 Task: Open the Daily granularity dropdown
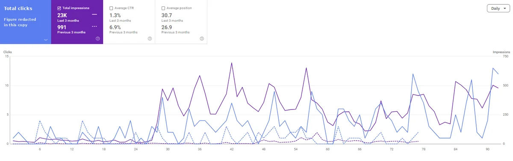(498, 9)
